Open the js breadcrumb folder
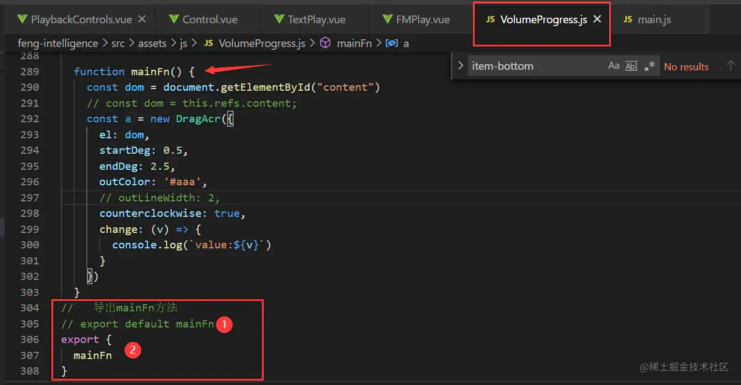 coord(183,43)
